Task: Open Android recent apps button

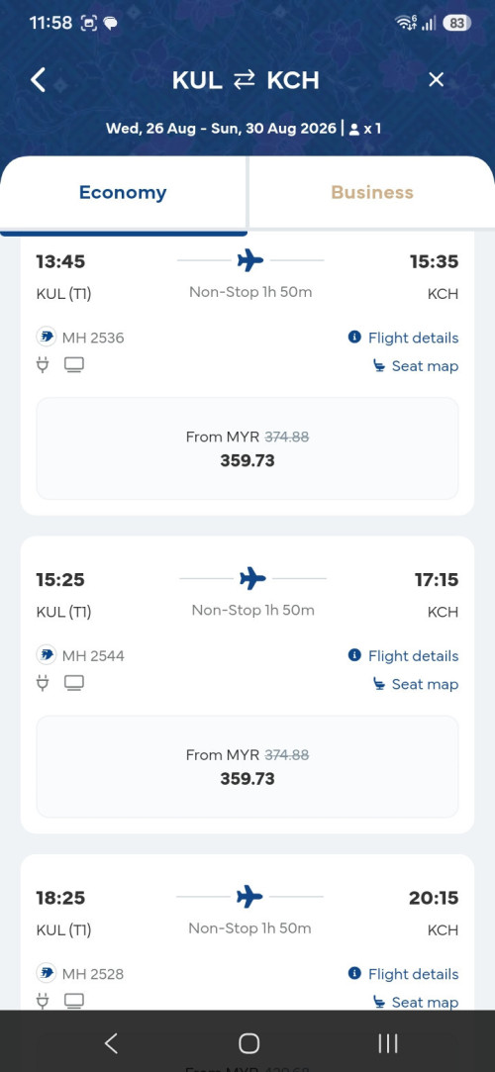Action: click(388, 1042)
